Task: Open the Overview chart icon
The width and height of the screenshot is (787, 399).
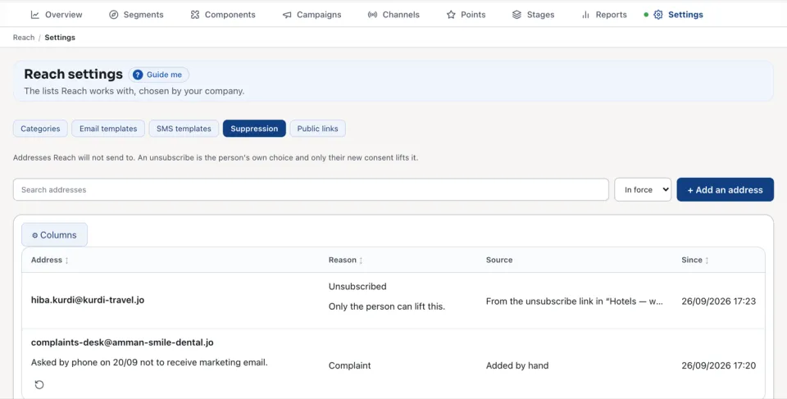Action: (35, 15)
